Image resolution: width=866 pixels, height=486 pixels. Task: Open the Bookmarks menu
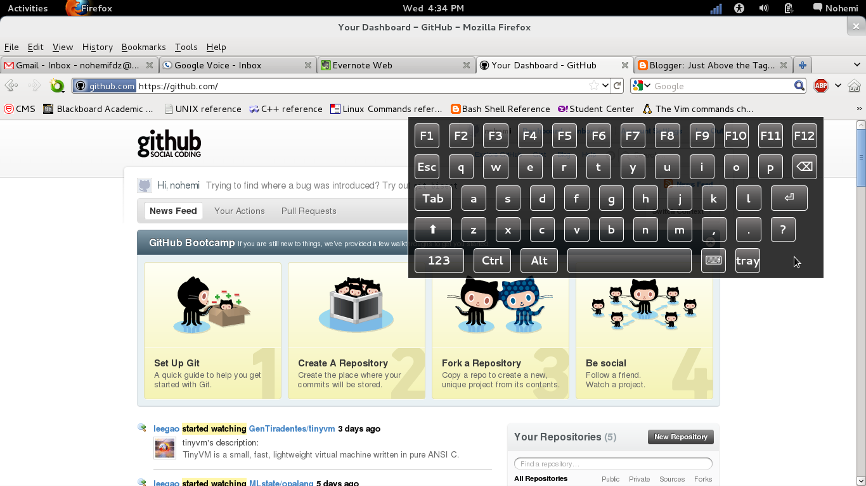[x=143, y=47]
